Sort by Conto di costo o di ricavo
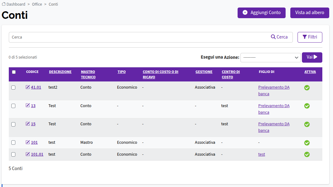 pyautogui.click(x=160, y=75)
